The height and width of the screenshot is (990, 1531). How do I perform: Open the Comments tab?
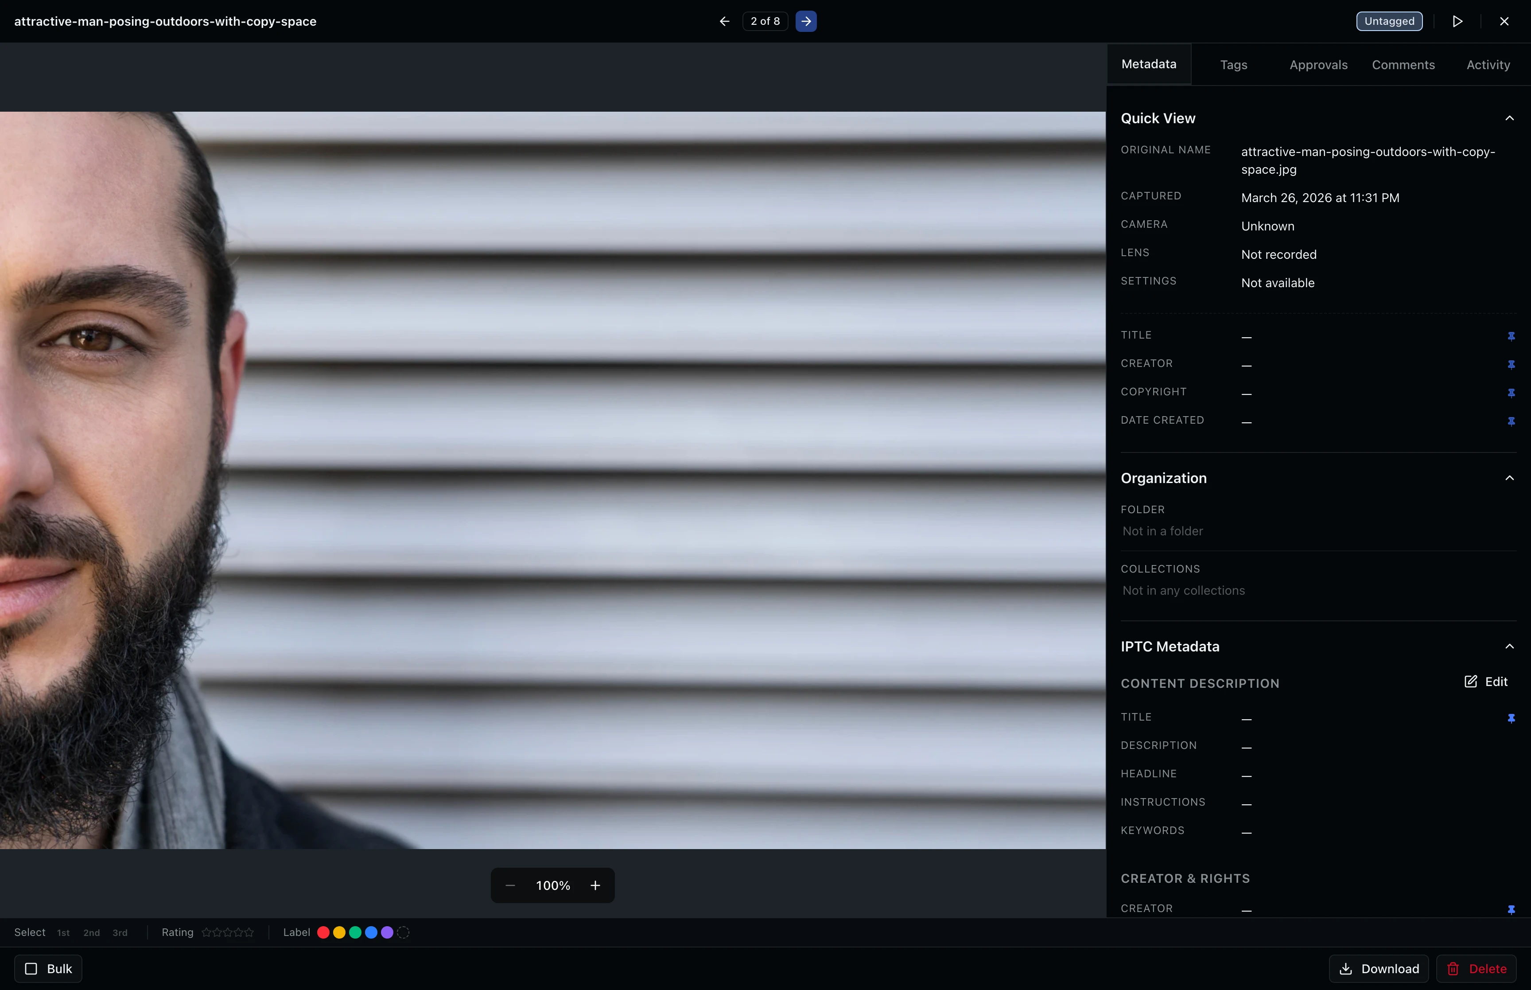point(1403,64)
